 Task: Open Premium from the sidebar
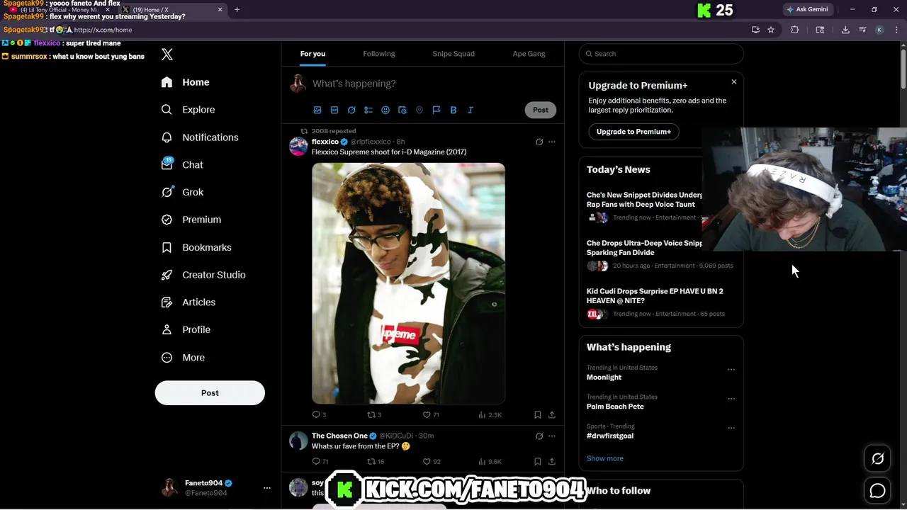tap(191, 220)
